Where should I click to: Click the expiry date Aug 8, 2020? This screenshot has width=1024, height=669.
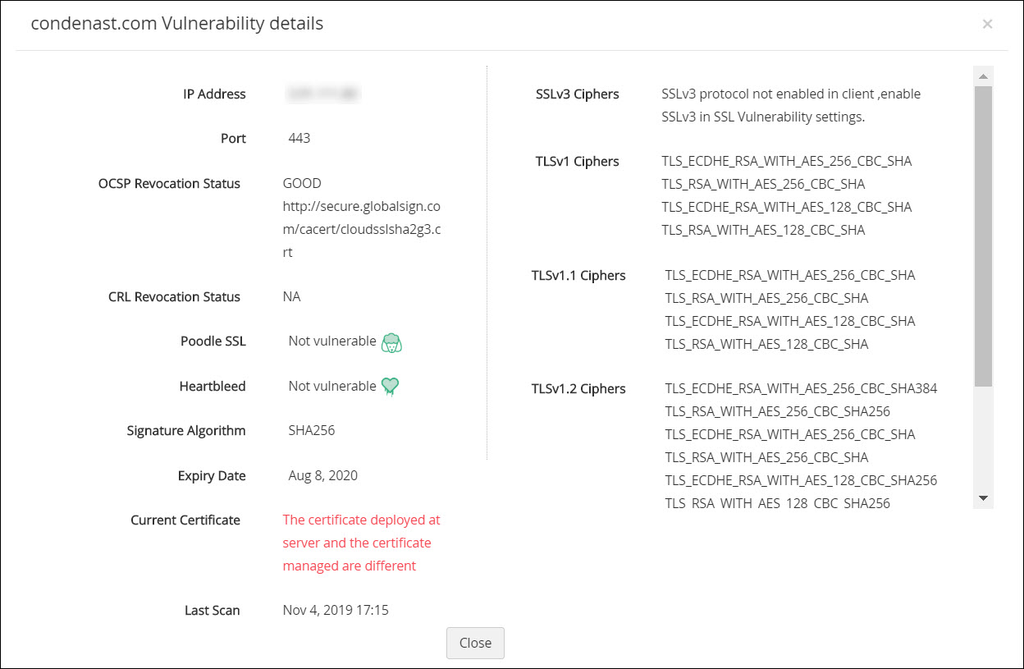pos(322,475)
